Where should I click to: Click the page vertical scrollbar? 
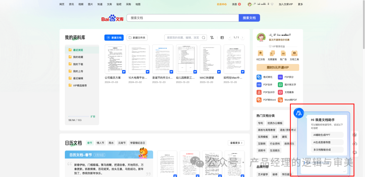[364, 24]
